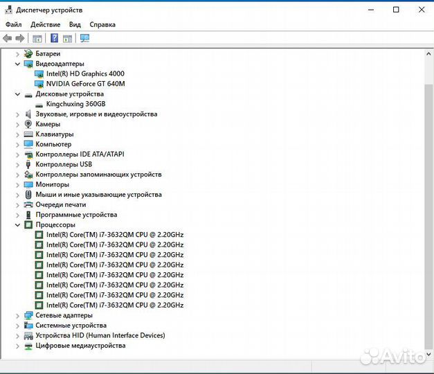The width and height of the screenshot is (434, 374).
Task: Collapse the Дисковые устройства node
Action: pyautogui.click(x=17, y=94)
